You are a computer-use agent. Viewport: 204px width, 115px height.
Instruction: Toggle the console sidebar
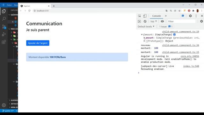click(x=139, y=21)
